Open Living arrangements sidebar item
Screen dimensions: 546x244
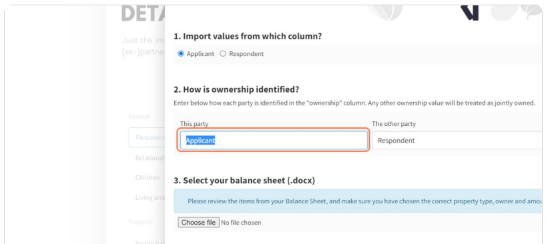[150, 197]
